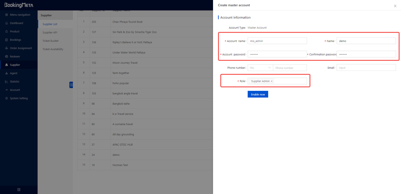Collapse sidebar using bottom menu icon
401x194 pixels.
pyautogui.click(x=19, y=190)
